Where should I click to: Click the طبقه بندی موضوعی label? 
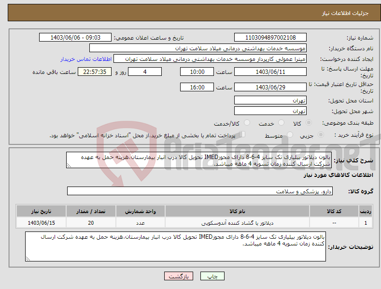[348, 123]
